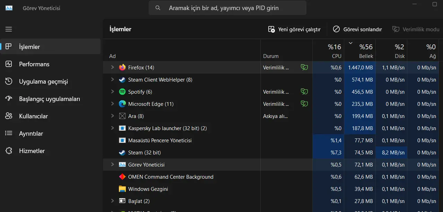Click the Windows Gezgini folder icon
This screenshot has height=212, width=443.
(x=122, y=189)
